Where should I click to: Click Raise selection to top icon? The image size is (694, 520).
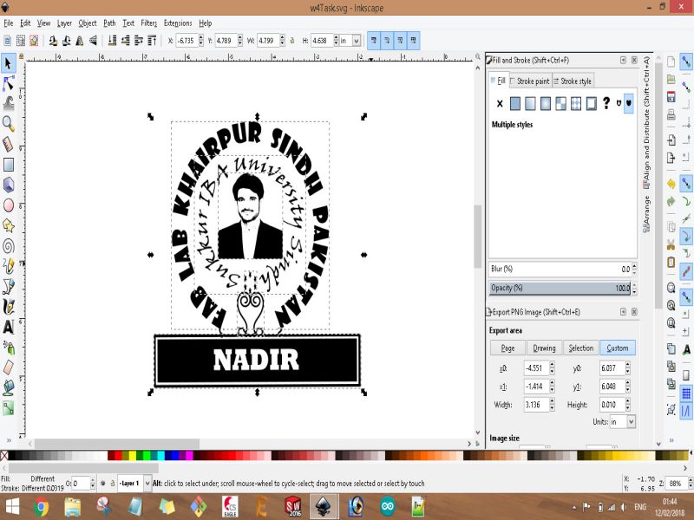152,41
